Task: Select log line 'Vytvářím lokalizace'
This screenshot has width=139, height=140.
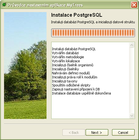Action: (x=66, y=61)
